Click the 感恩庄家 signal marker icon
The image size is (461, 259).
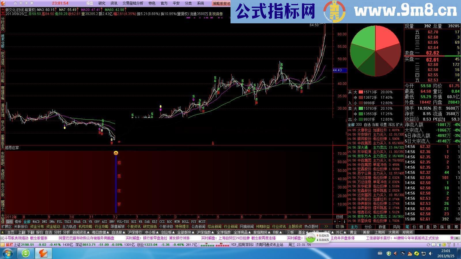116,153
